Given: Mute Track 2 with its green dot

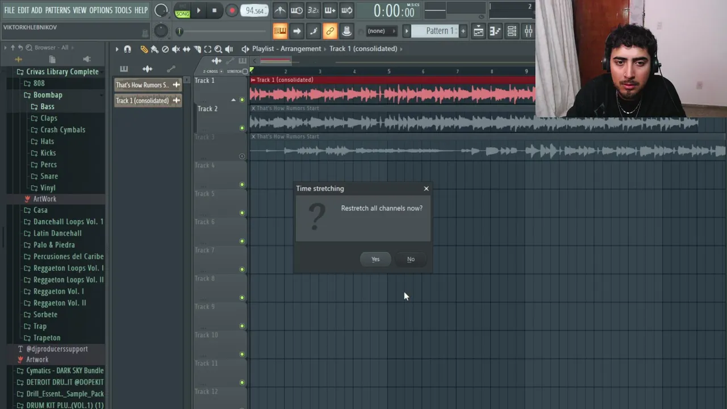Looking at the screenshot, I should 242,128.
